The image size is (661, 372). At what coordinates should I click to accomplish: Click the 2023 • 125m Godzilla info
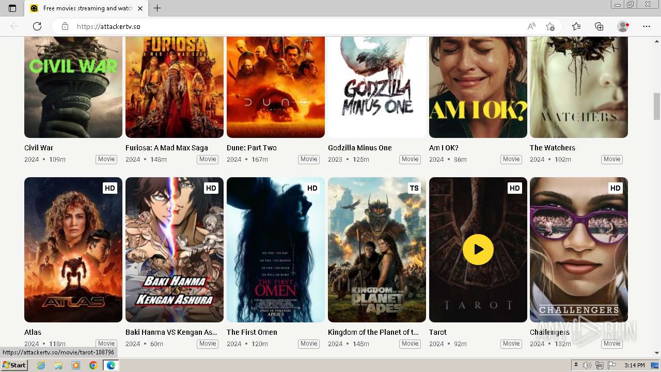(x=349, y=160)
